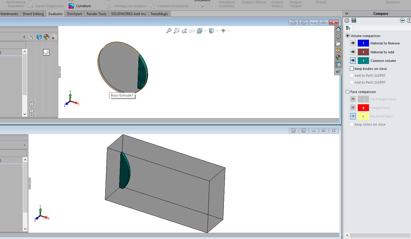The height and width of the screenshot is (239, 411).
Task: Click the brown Material to Add swatch
Action: (363, 52)
